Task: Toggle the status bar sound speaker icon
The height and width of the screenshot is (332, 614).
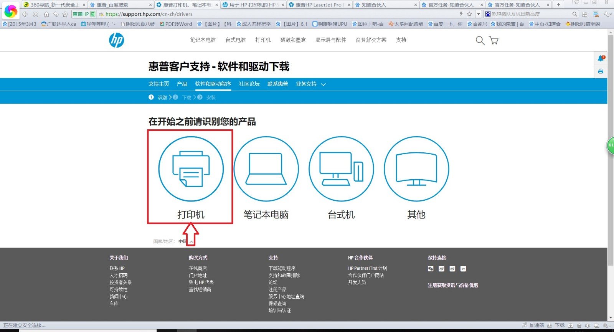Action: click(x=588, y=325)
